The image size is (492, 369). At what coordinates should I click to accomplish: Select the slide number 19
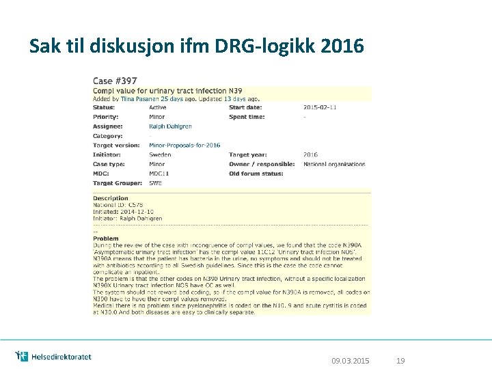coord(400,361)
